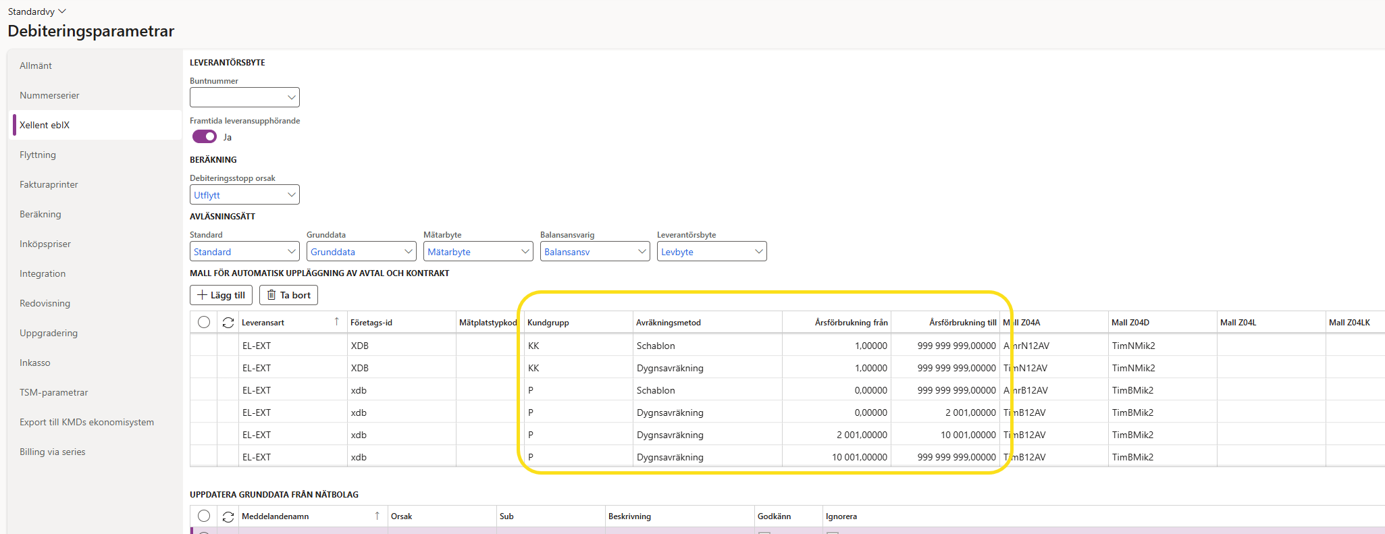Viewport: 1385px width, 534px height.
Task: Select all rows in Meddelandenamn grid
Action: (204, 516)
